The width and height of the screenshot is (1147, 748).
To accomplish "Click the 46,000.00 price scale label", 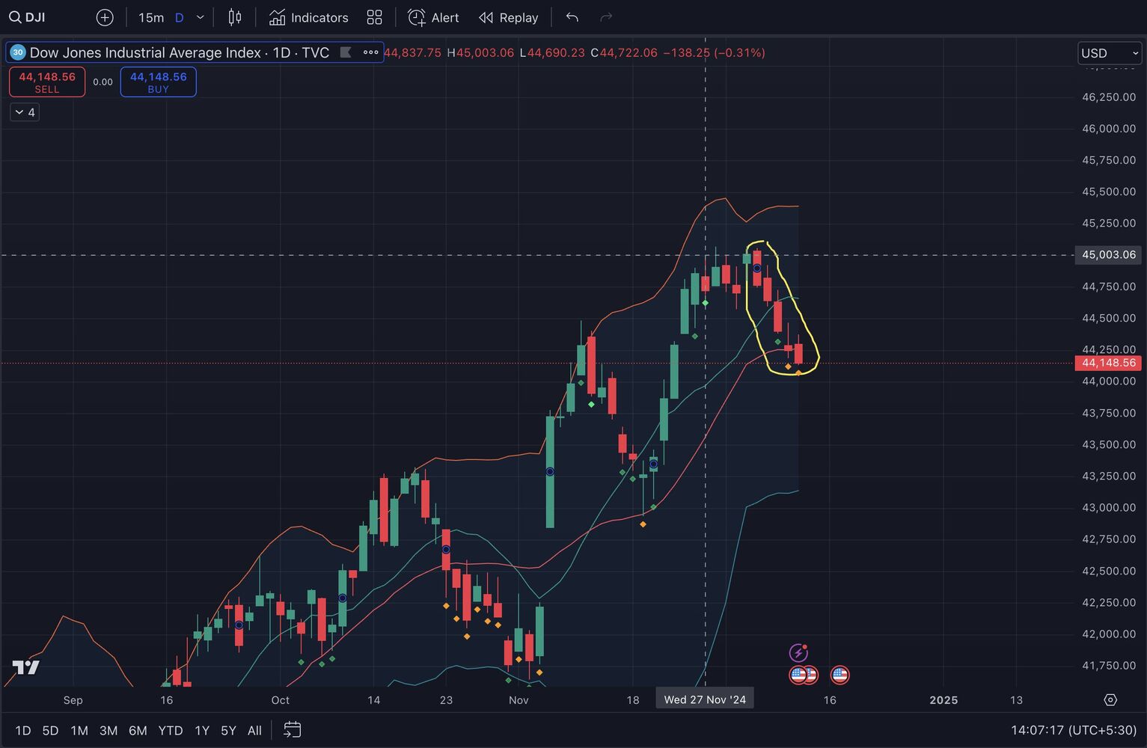I will point(1109,129).
